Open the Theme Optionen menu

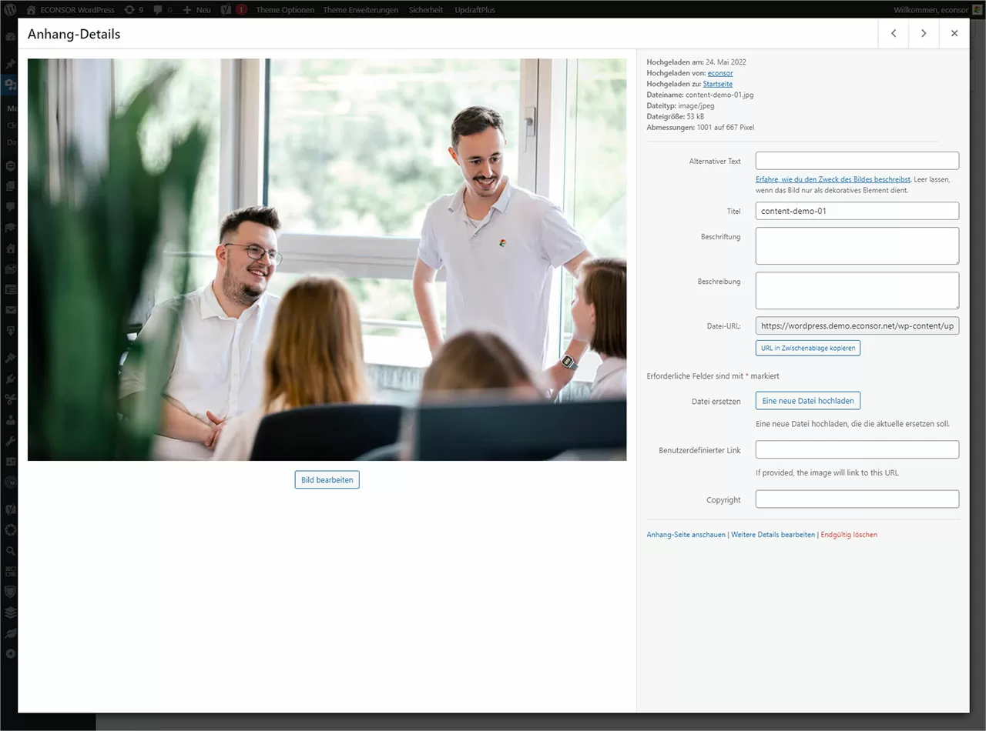(x=287, y=9)
